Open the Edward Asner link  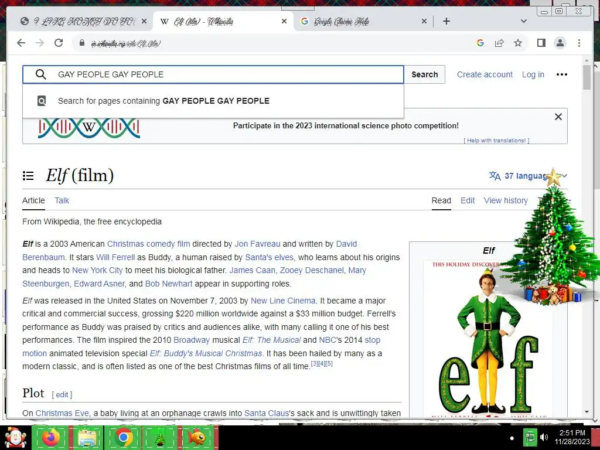(x=99, y=284)
